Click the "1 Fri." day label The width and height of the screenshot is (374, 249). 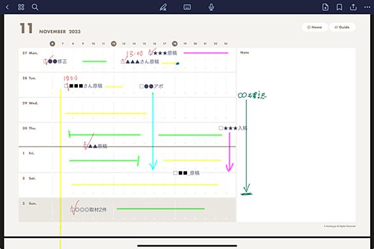28,153
